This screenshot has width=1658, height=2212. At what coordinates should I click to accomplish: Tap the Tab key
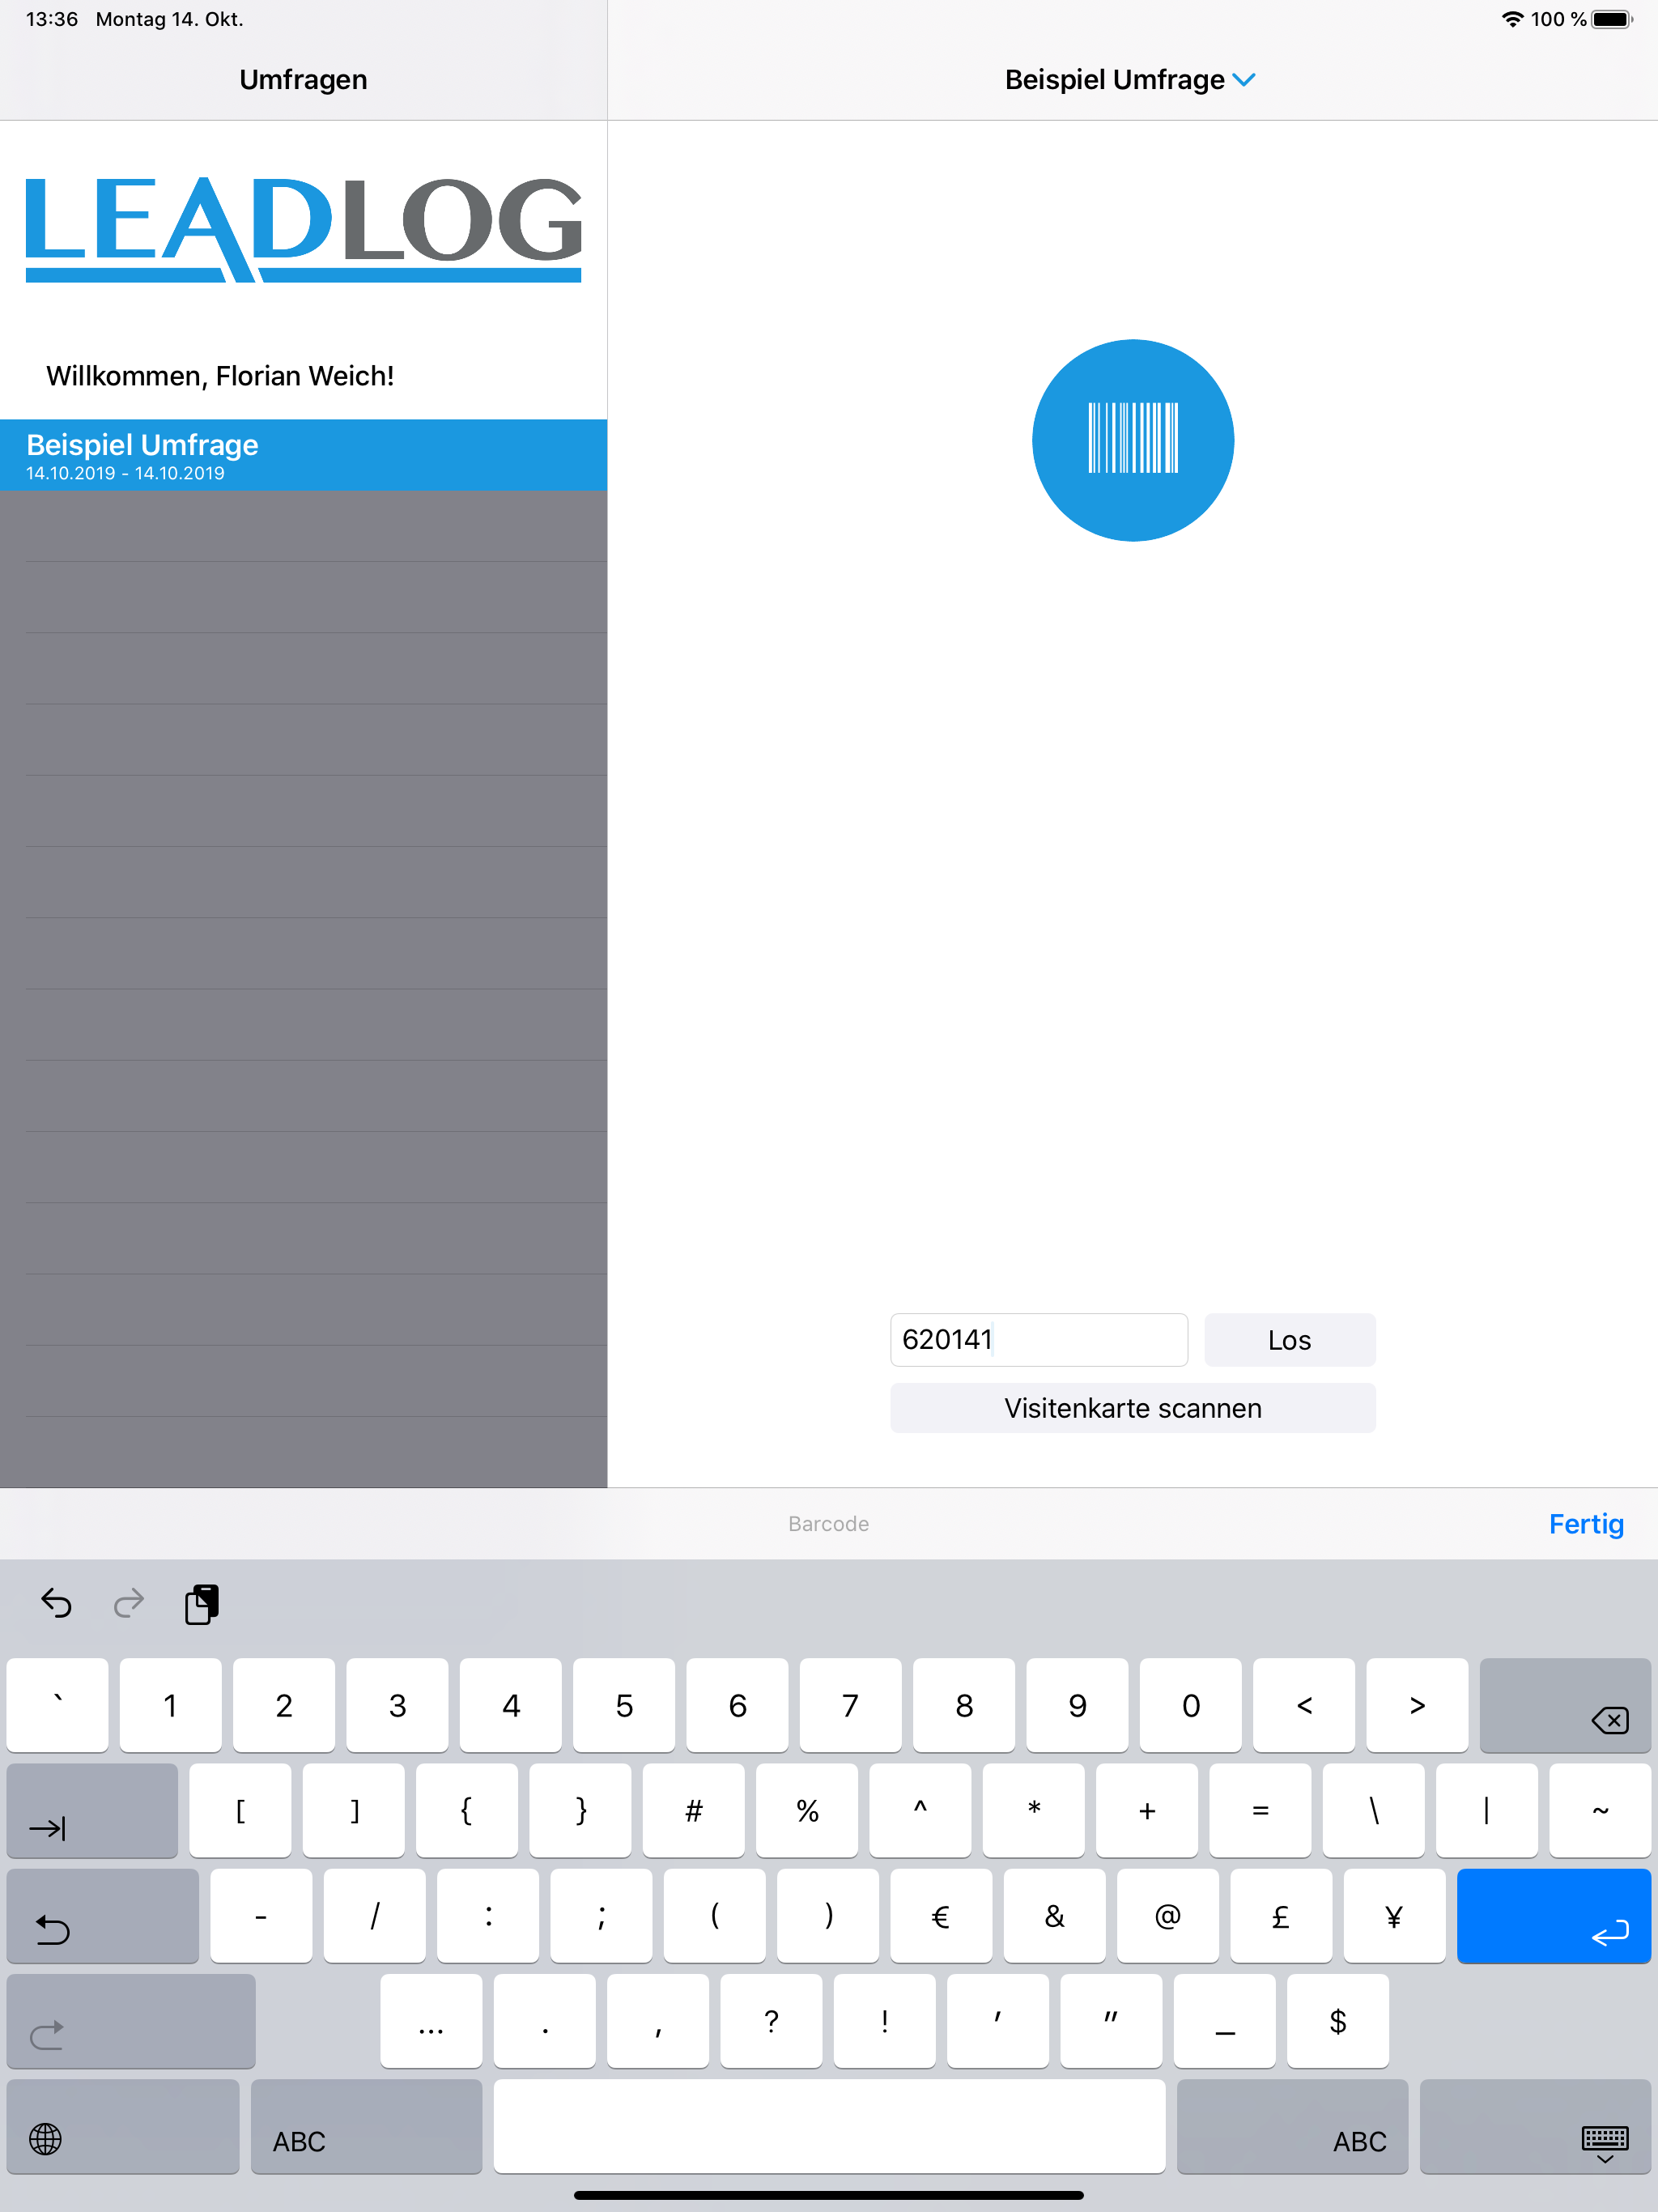(x=92, y=1810)
